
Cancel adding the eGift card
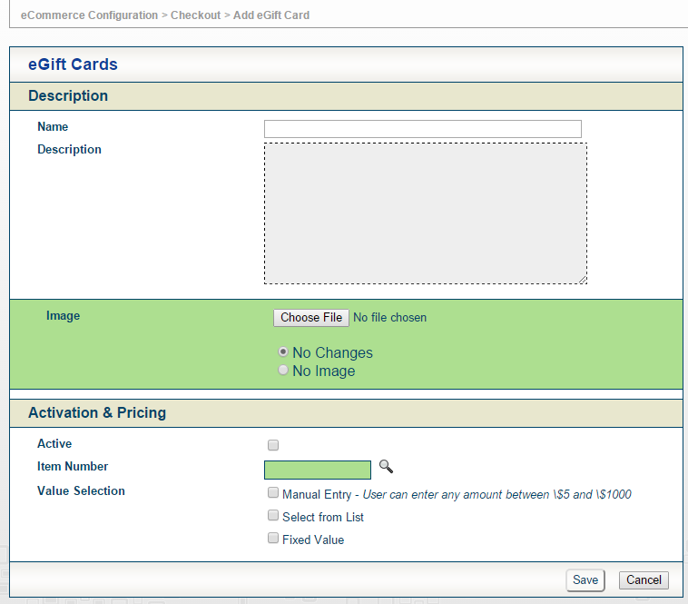(x=644, y=580)
